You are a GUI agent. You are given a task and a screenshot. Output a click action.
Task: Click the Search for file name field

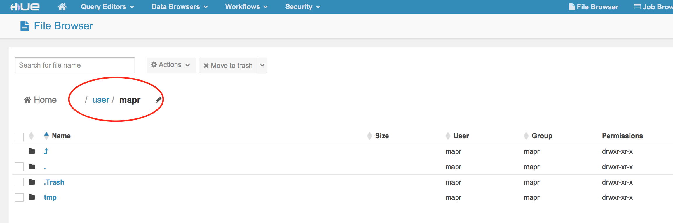[x=75, y=65]
